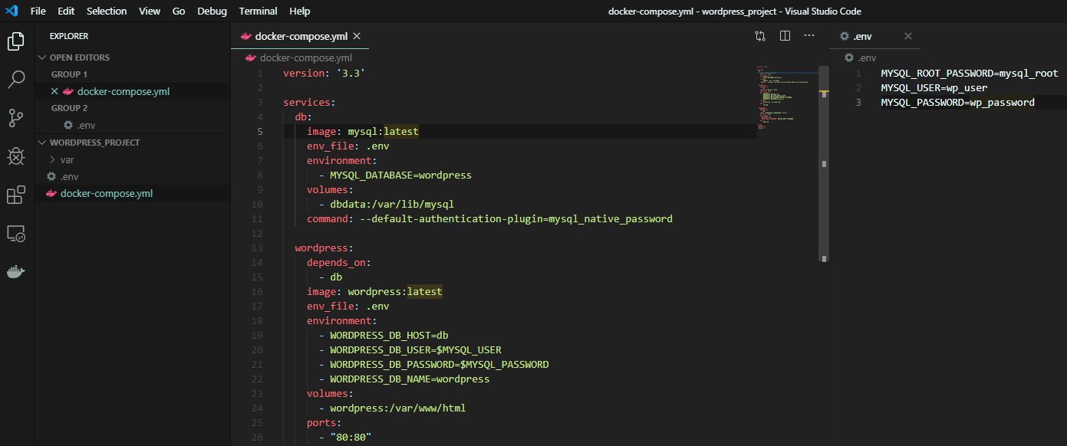Open the Remote Explorer view in the activity bar

pos(16,234)
